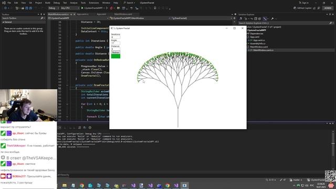Click the GitHub Copilot button

pos(302,8)
